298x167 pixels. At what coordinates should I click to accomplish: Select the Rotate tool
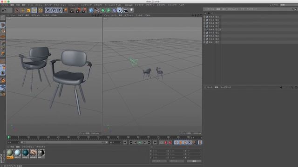coord(34,10)
